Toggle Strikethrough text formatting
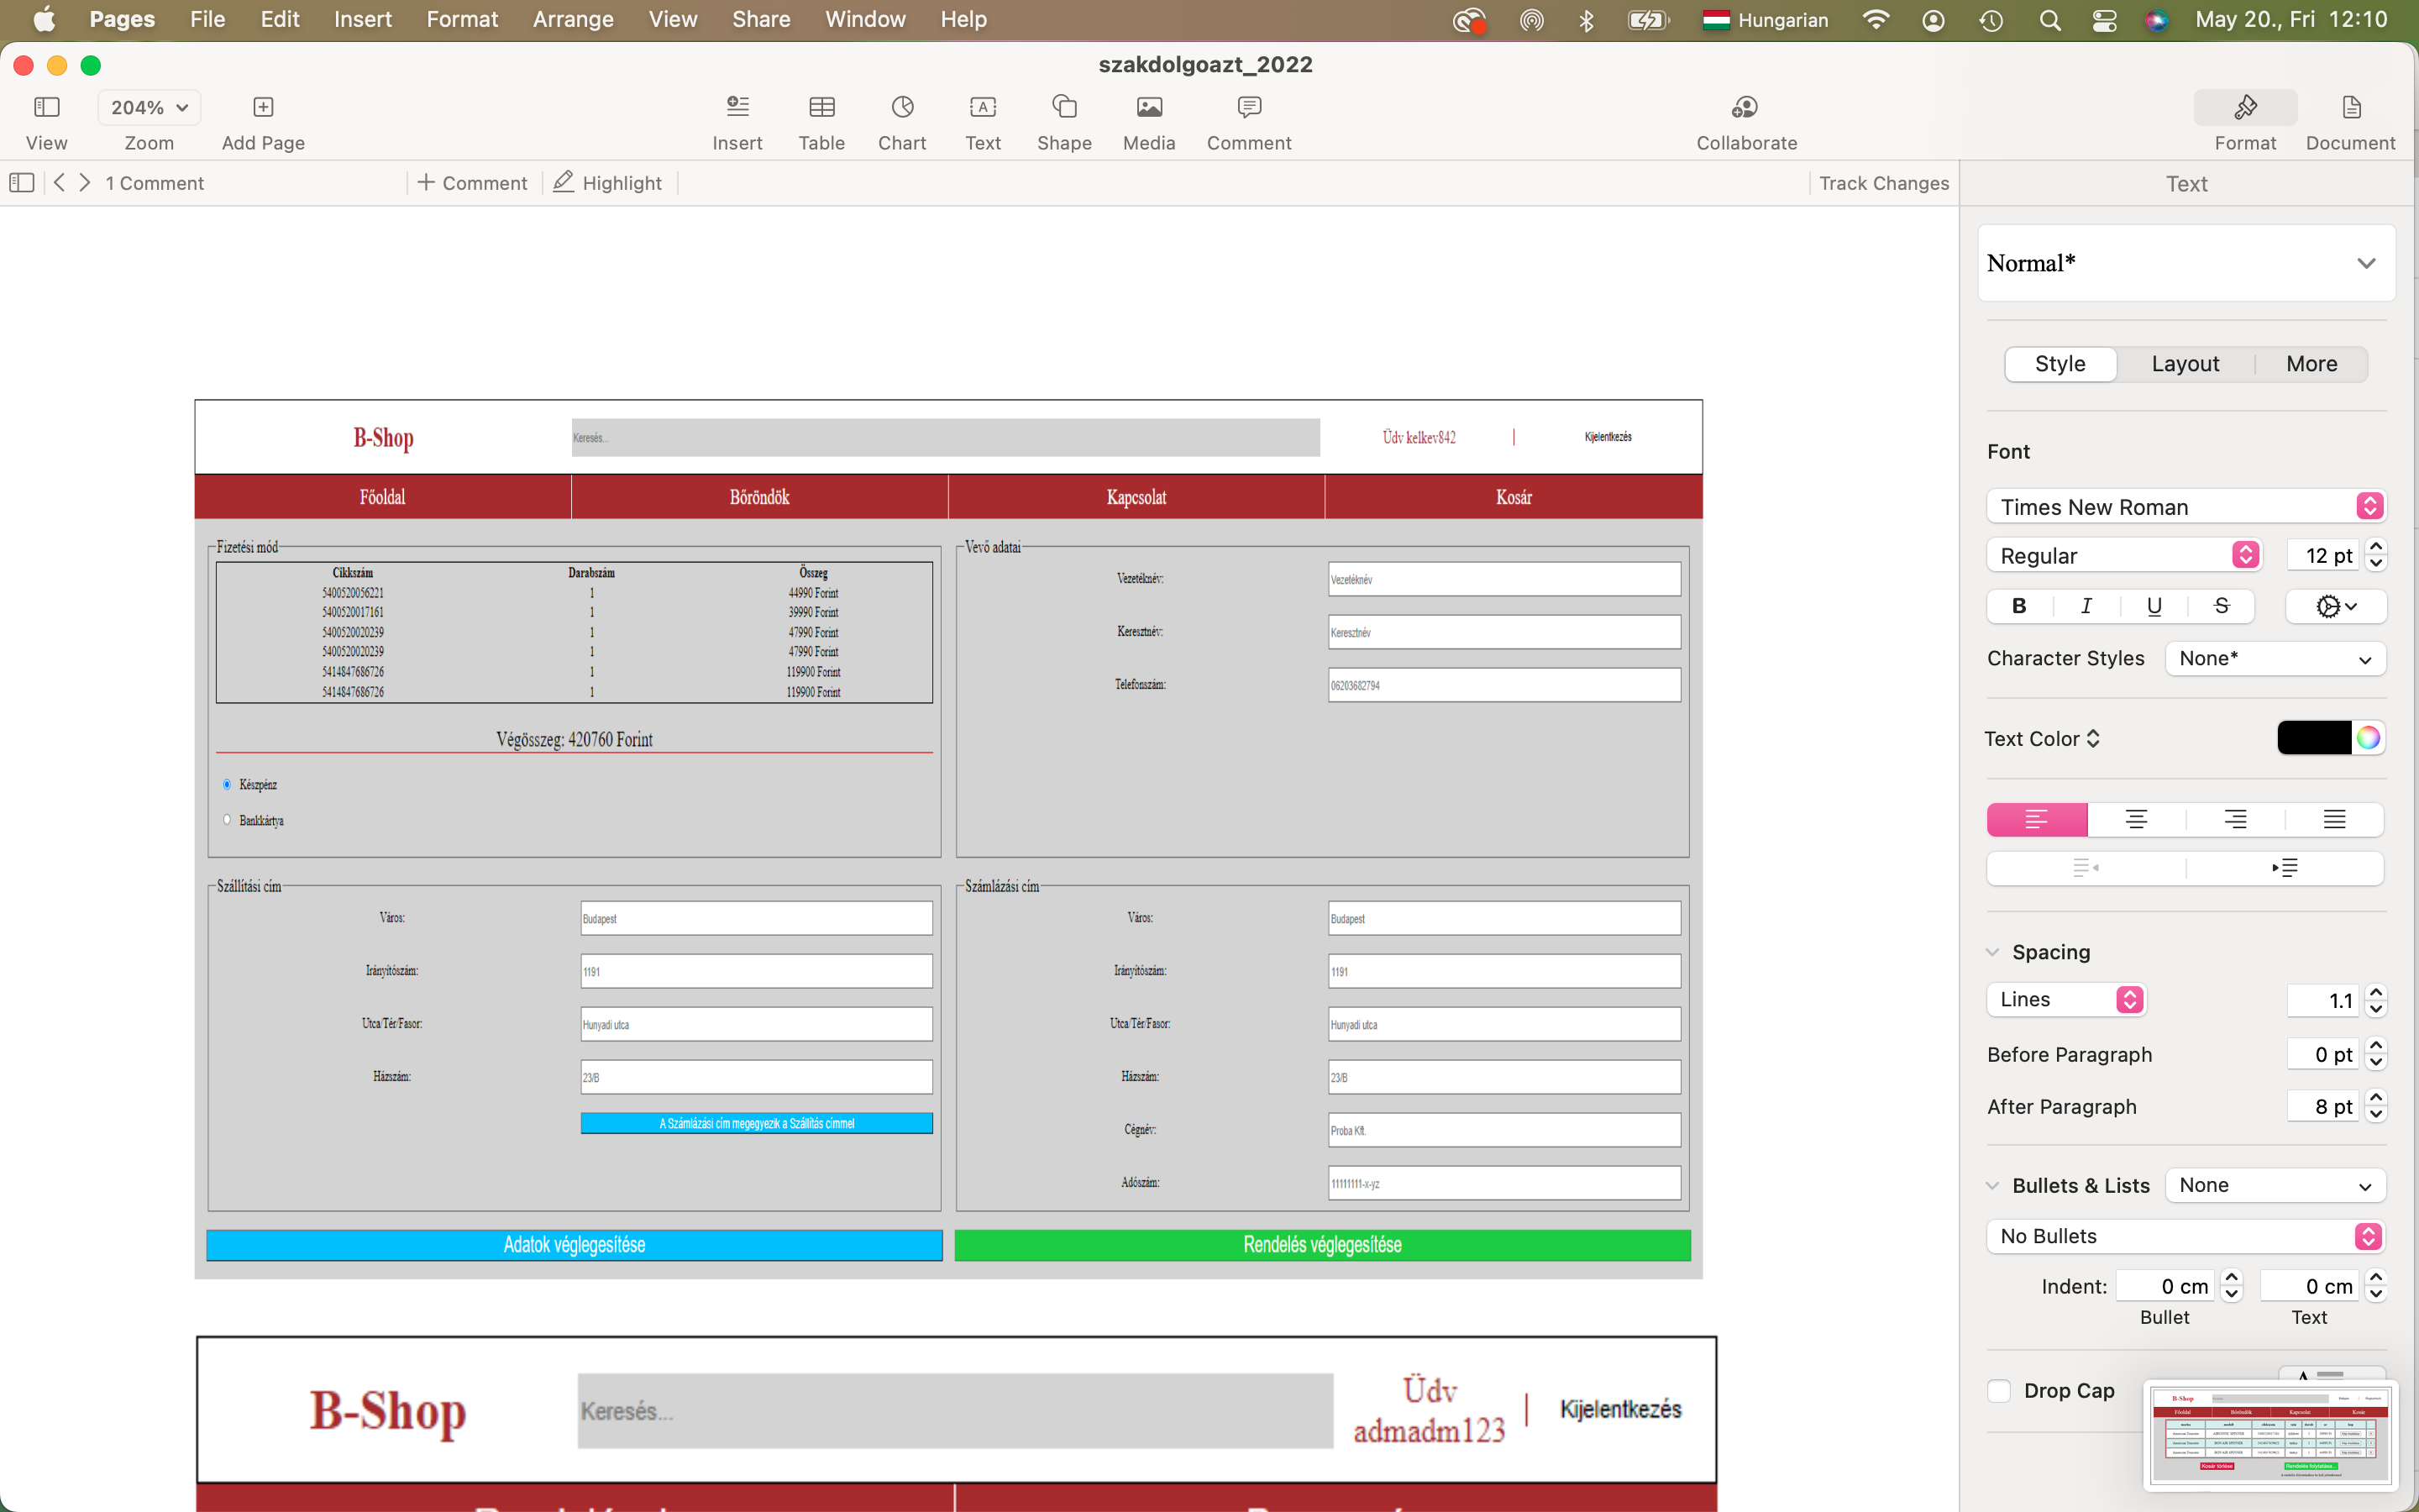This screenshot has height=1512, width=2419. pos(2221,606)
